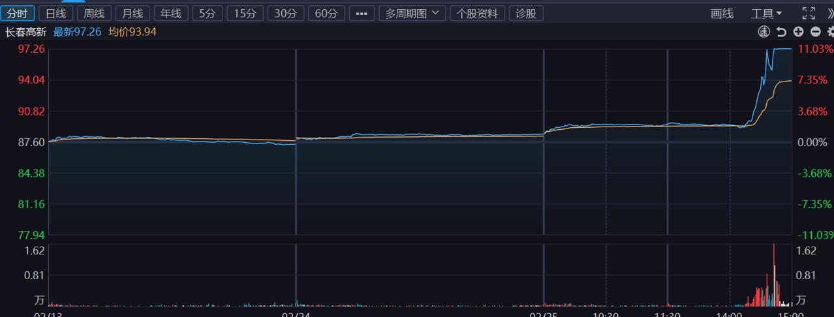Select the 15分 period tab
This screenshot has height=317, width=834.
pyautogui.click(x=245, y=13)
